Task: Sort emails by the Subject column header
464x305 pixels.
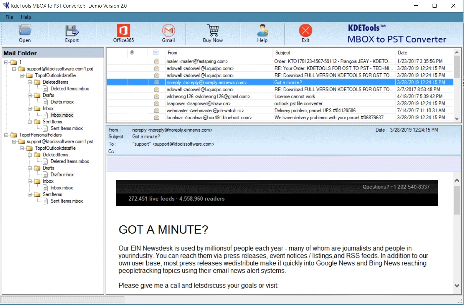Action: 334,53
